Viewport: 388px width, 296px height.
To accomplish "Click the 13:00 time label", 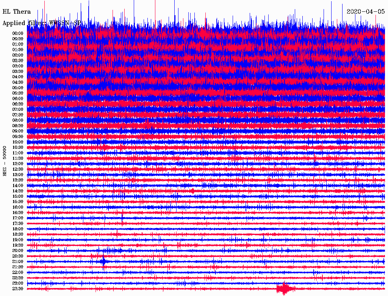I will pyautogui.click(x=18, y=175).
